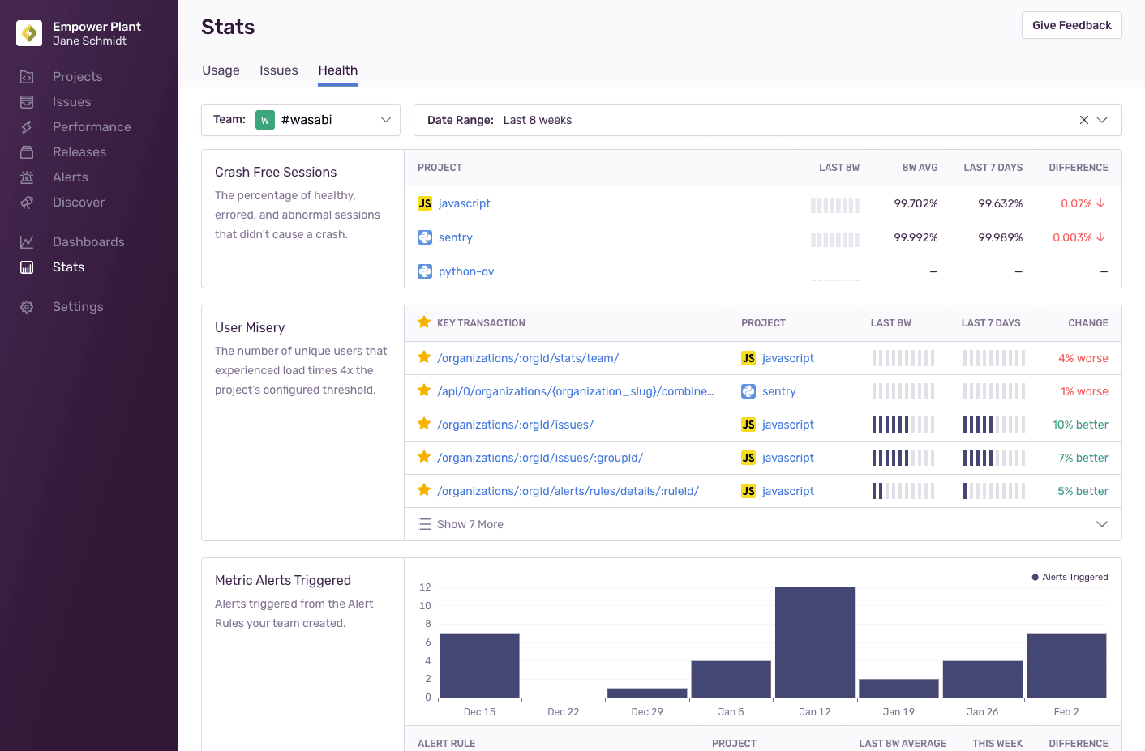Click the Empower Plant organization avatar
This screenshot has height=751, width=1145.
click(29, 33)
